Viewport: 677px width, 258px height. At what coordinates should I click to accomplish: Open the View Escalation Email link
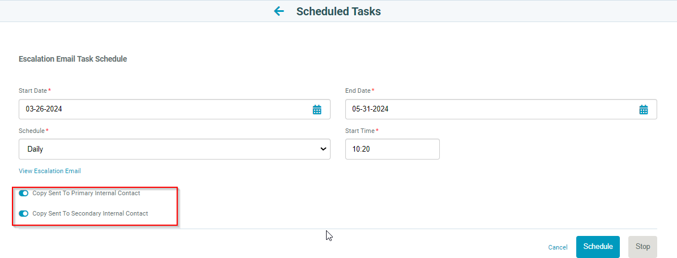(x=50, y=171)
